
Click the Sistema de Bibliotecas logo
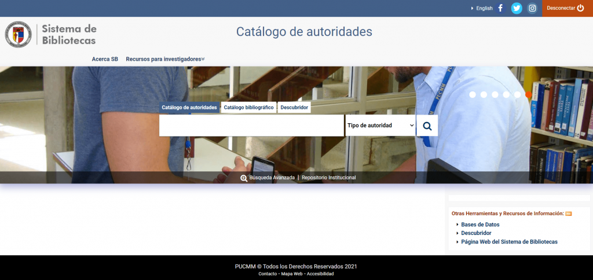[51, 35]
